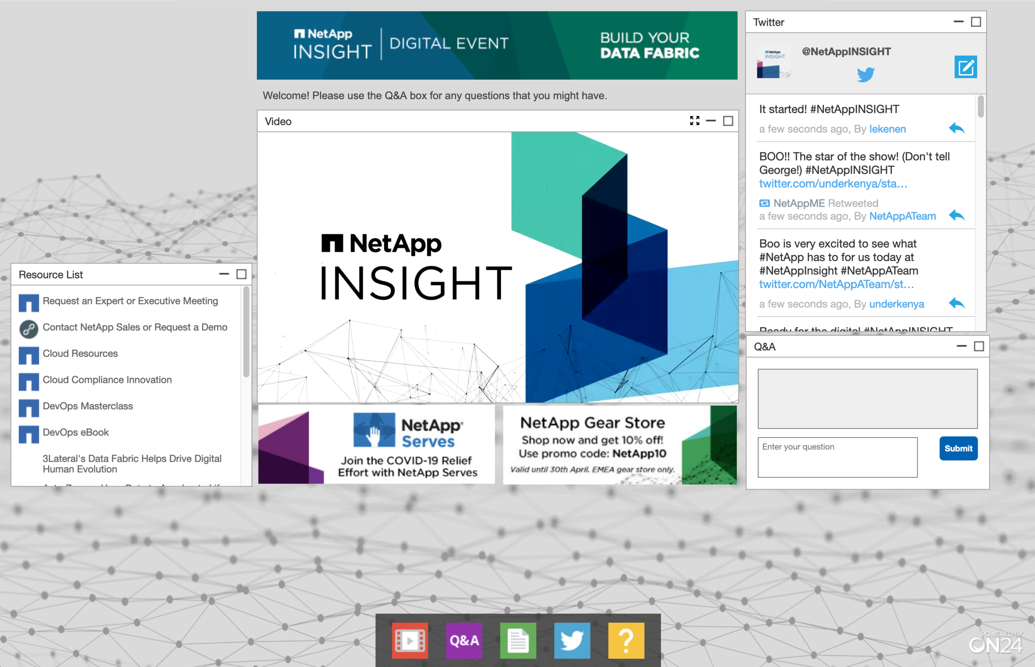
Task: Open the blue Twitter dock icon
Action: click(572, 641)
